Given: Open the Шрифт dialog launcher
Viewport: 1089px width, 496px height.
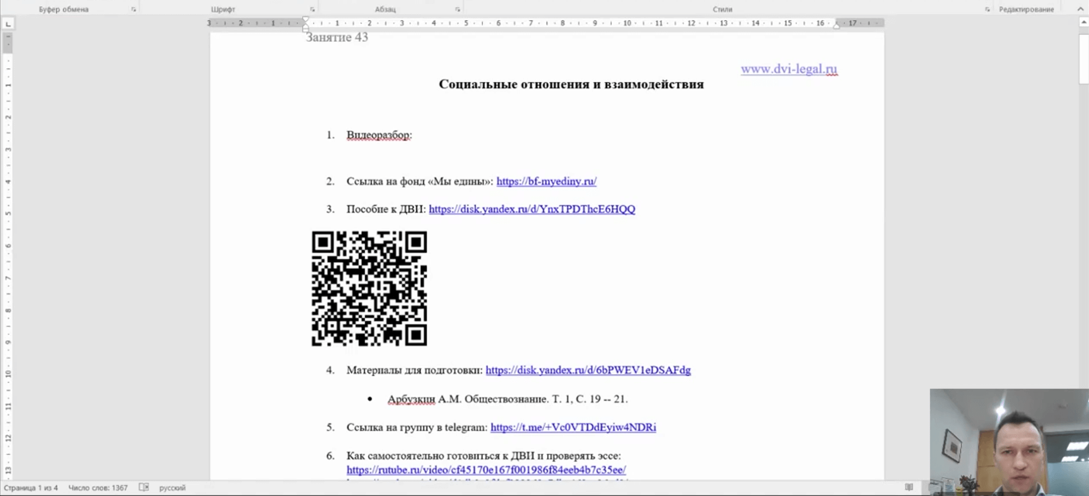Looking at the screenshot, I should [x=313, y=9].
